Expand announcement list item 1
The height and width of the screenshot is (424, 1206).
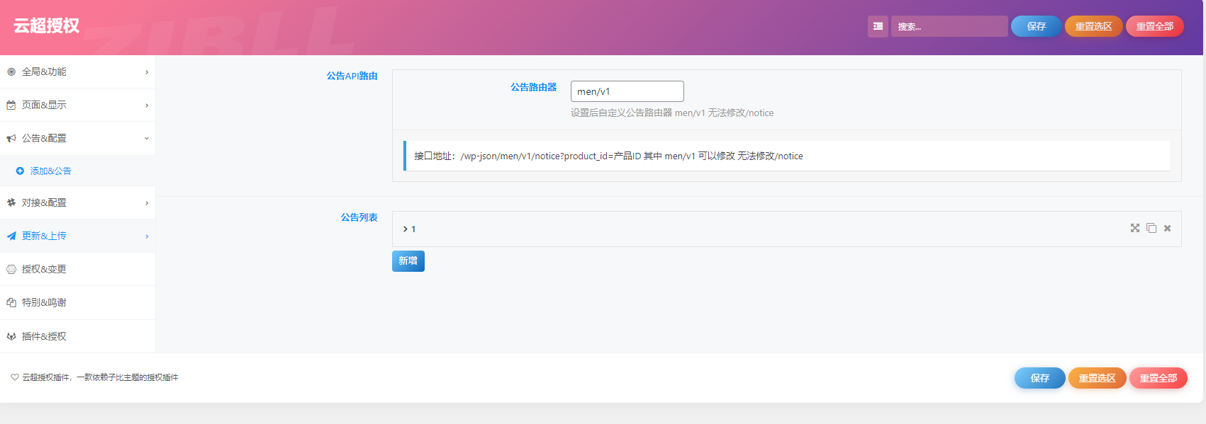point(405,229)
